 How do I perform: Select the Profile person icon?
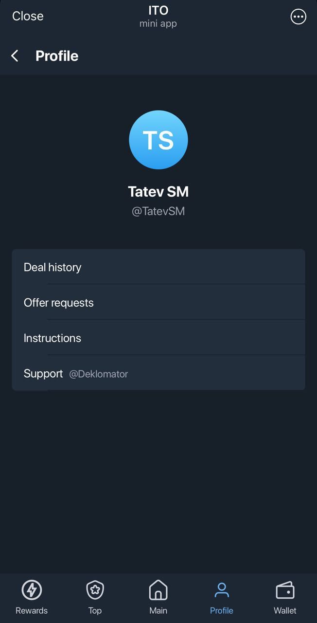pos(221,589)
